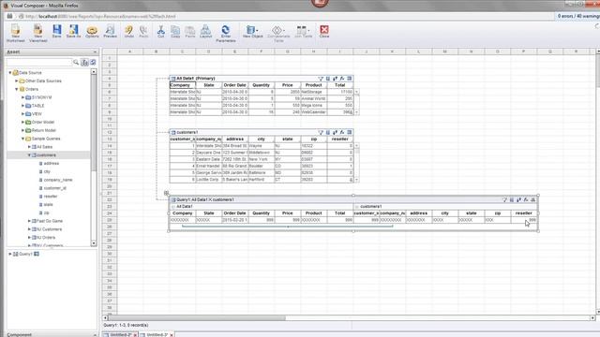Screen dimensions: 600x337
Task: Open the New Object dropdown
Action: pos(252,31)
